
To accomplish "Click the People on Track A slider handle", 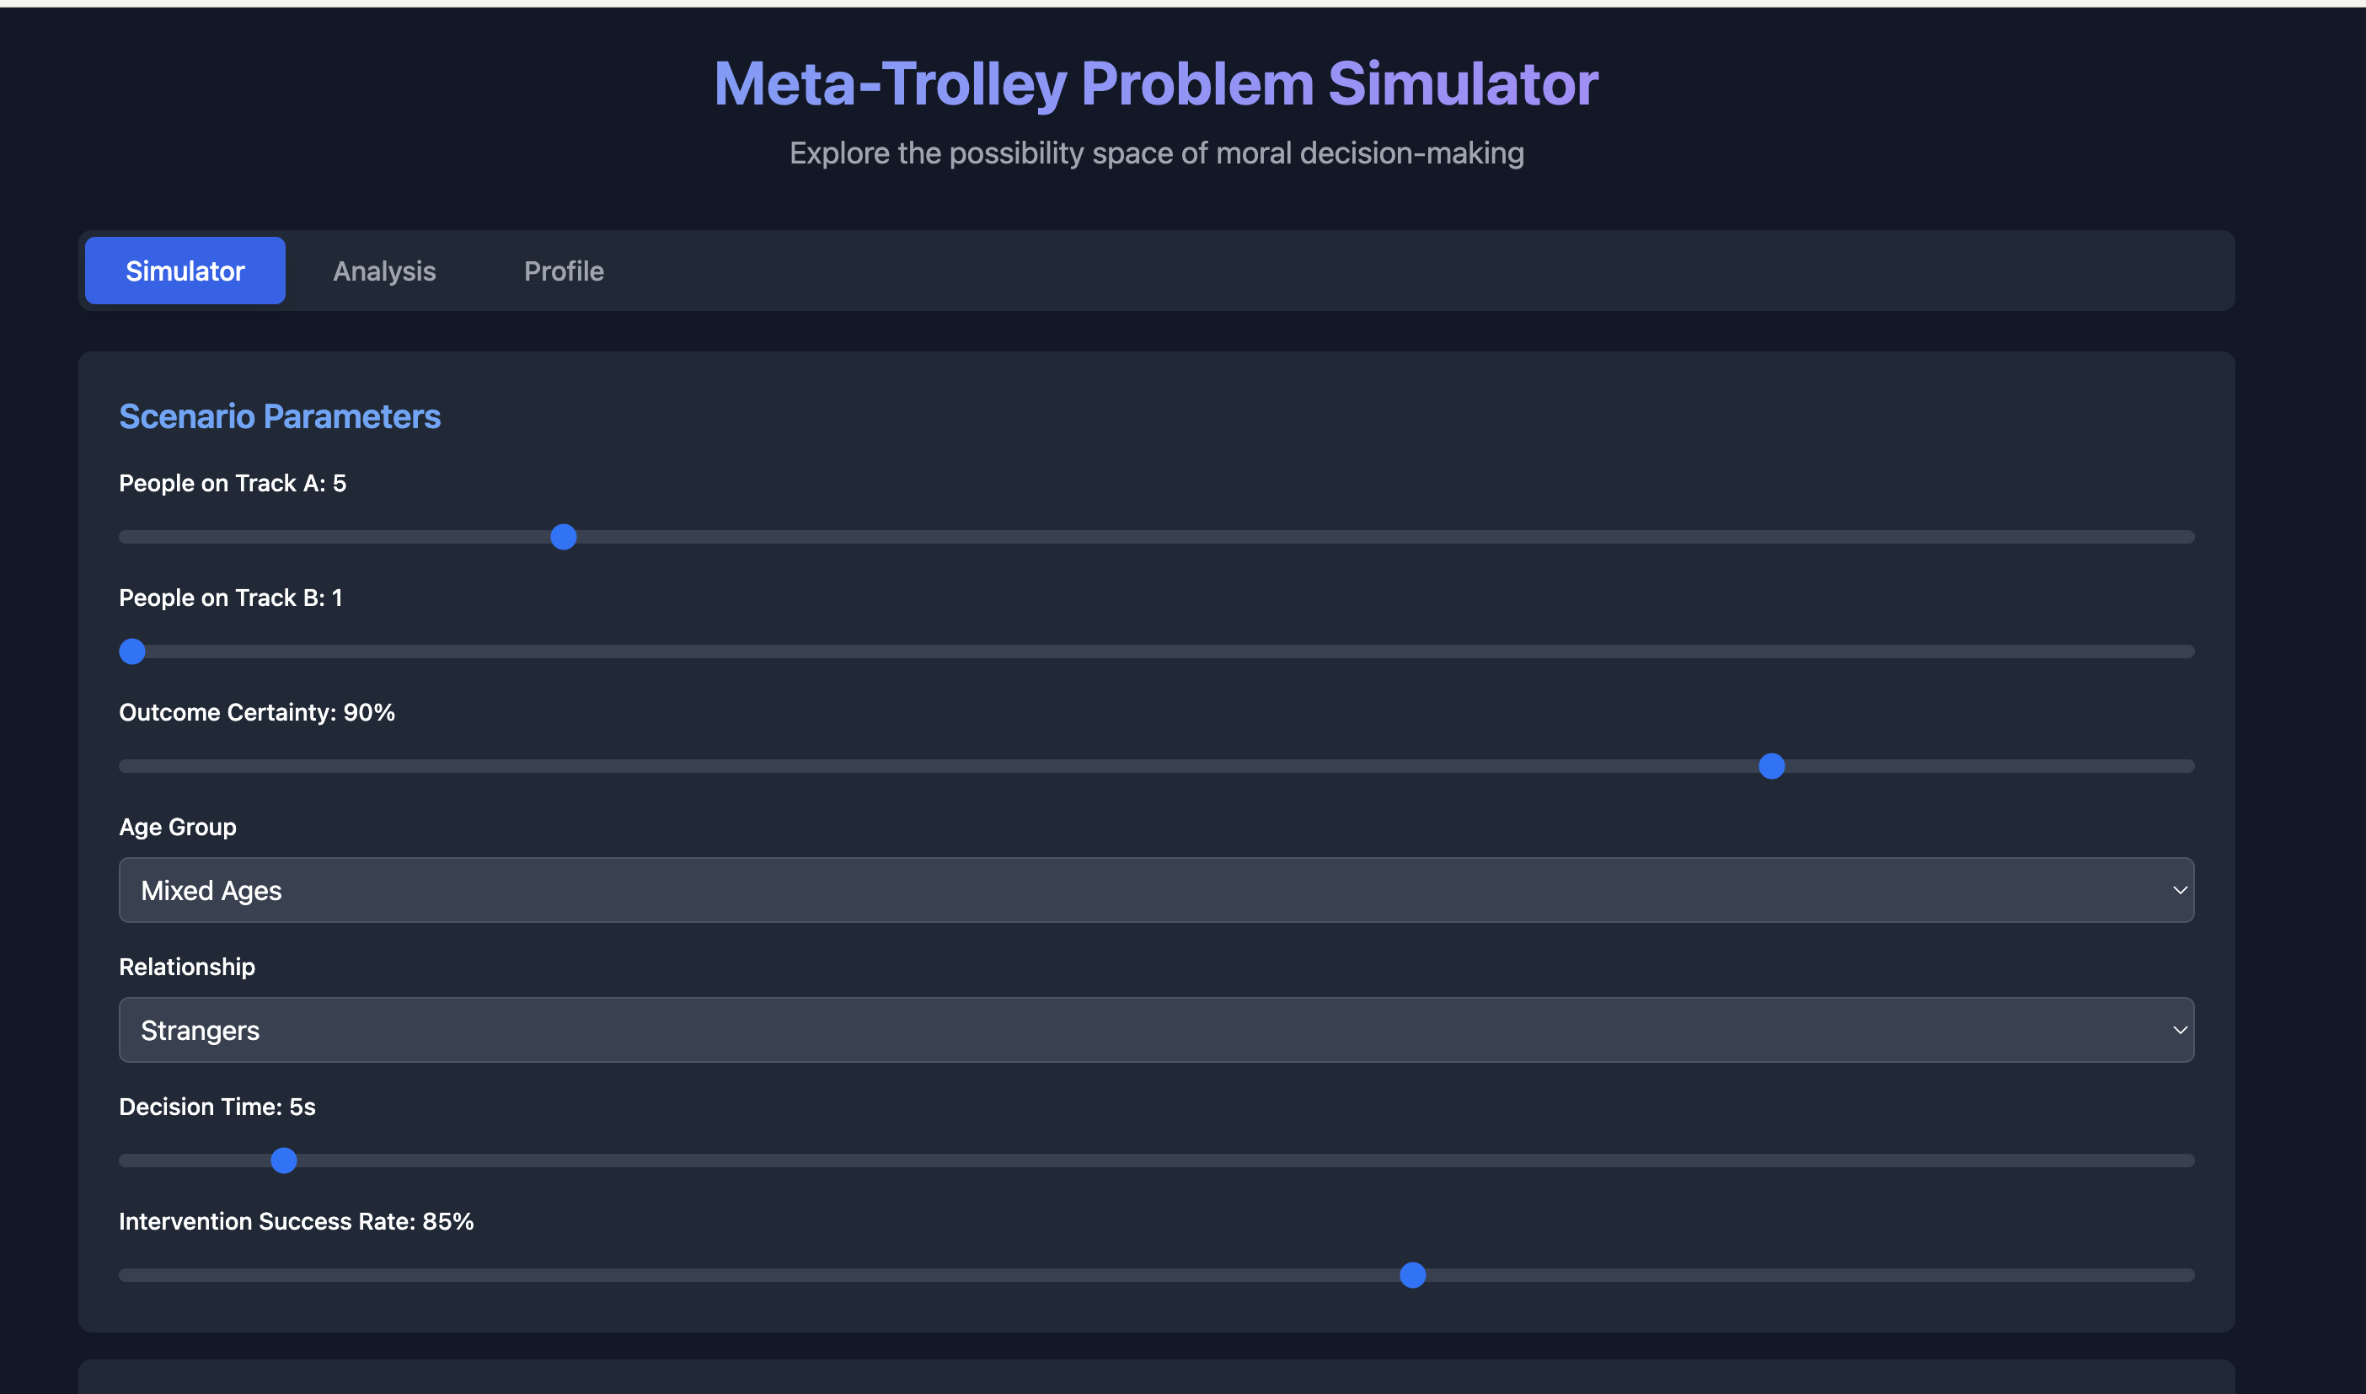I will 564,536.
